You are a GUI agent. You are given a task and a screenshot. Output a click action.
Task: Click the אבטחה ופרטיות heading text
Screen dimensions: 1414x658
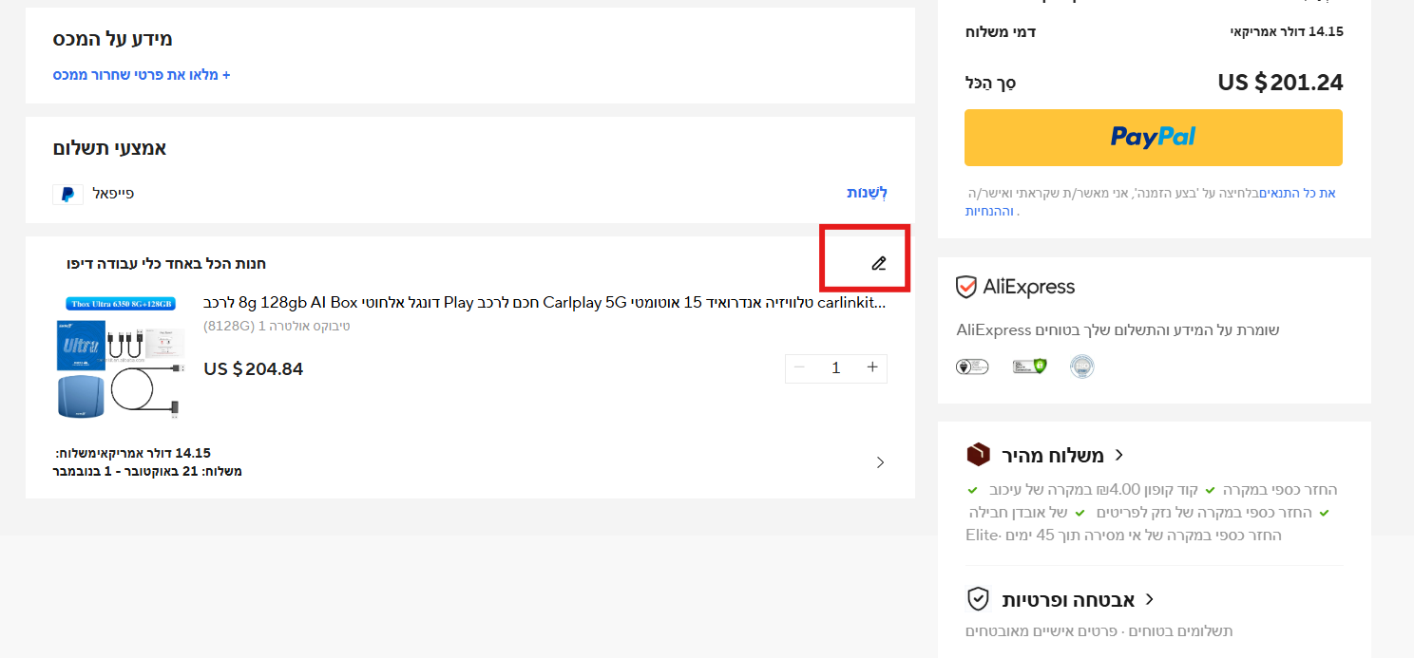click(x=1068, y=600)
